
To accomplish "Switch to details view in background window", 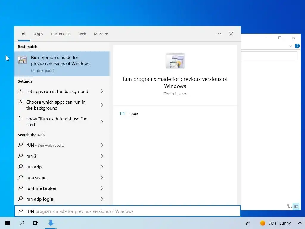I will pos(290,206).
